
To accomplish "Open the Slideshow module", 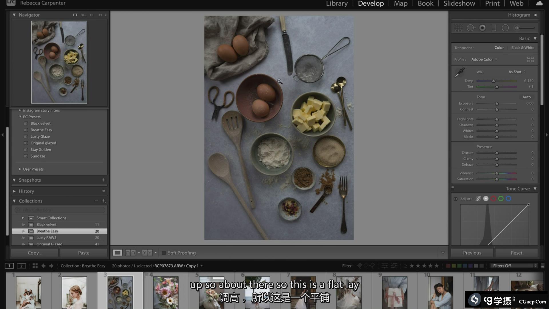I will click(x=459, y=4).
